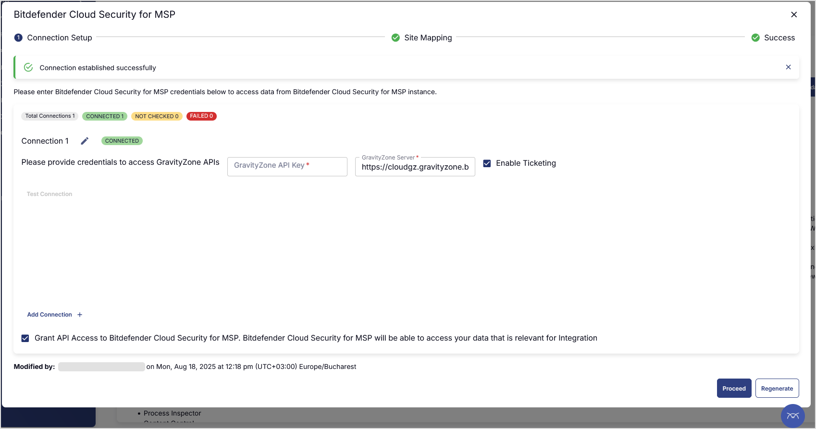Click the Success step check icon
Viewport: 816px width, 429px height.
coord(755,37)
